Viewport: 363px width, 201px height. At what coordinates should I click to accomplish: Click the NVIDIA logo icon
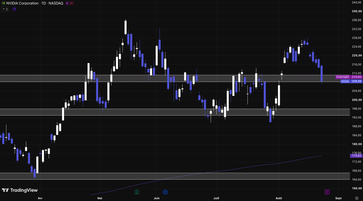3,3
